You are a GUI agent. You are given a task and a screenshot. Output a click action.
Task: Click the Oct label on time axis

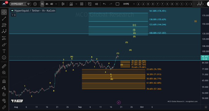point(142,107)
